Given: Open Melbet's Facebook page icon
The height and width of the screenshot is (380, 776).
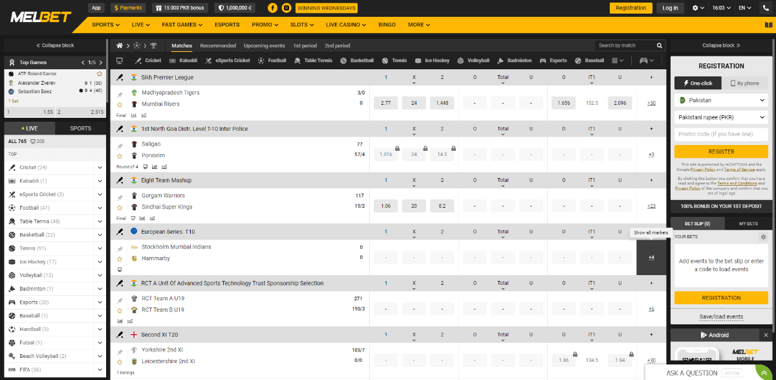Looking at the screenshot, I should 272,8.
